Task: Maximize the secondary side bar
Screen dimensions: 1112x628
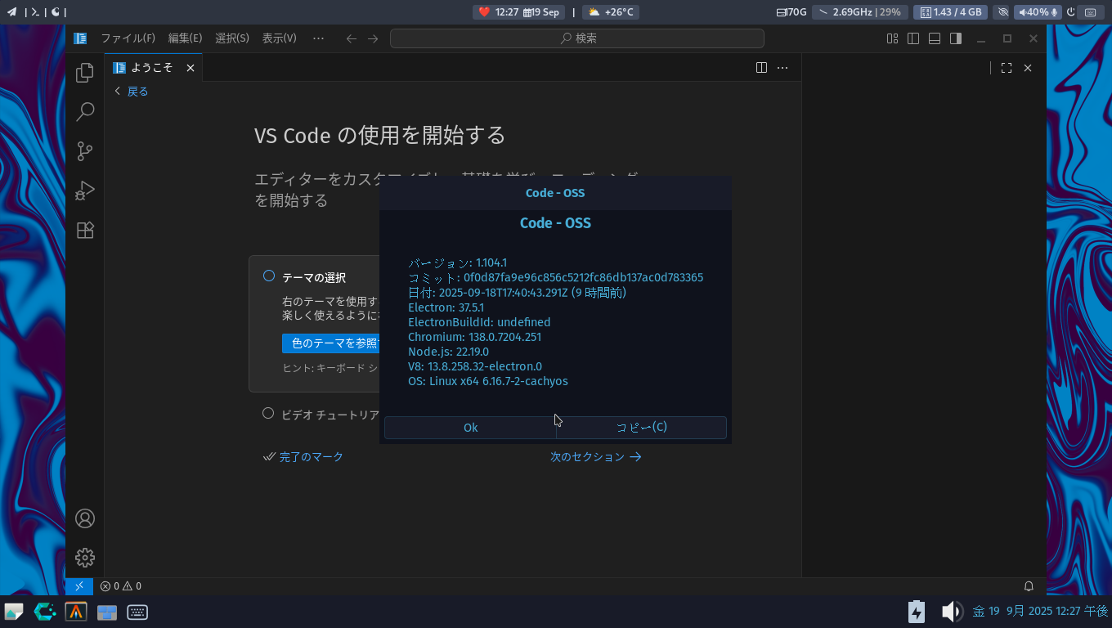Action: click(1007, 68)
